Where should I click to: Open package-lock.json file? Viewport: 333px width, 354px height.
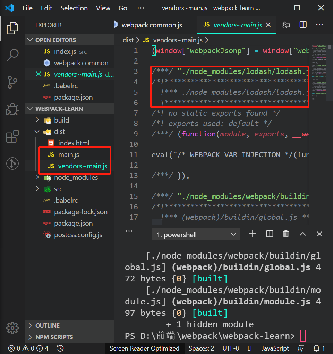69,212
